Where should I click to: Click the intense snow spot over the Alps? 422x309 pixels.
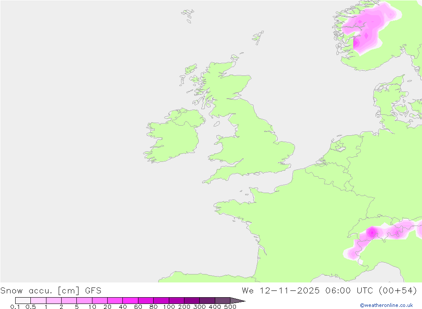[x=372, y=233]
